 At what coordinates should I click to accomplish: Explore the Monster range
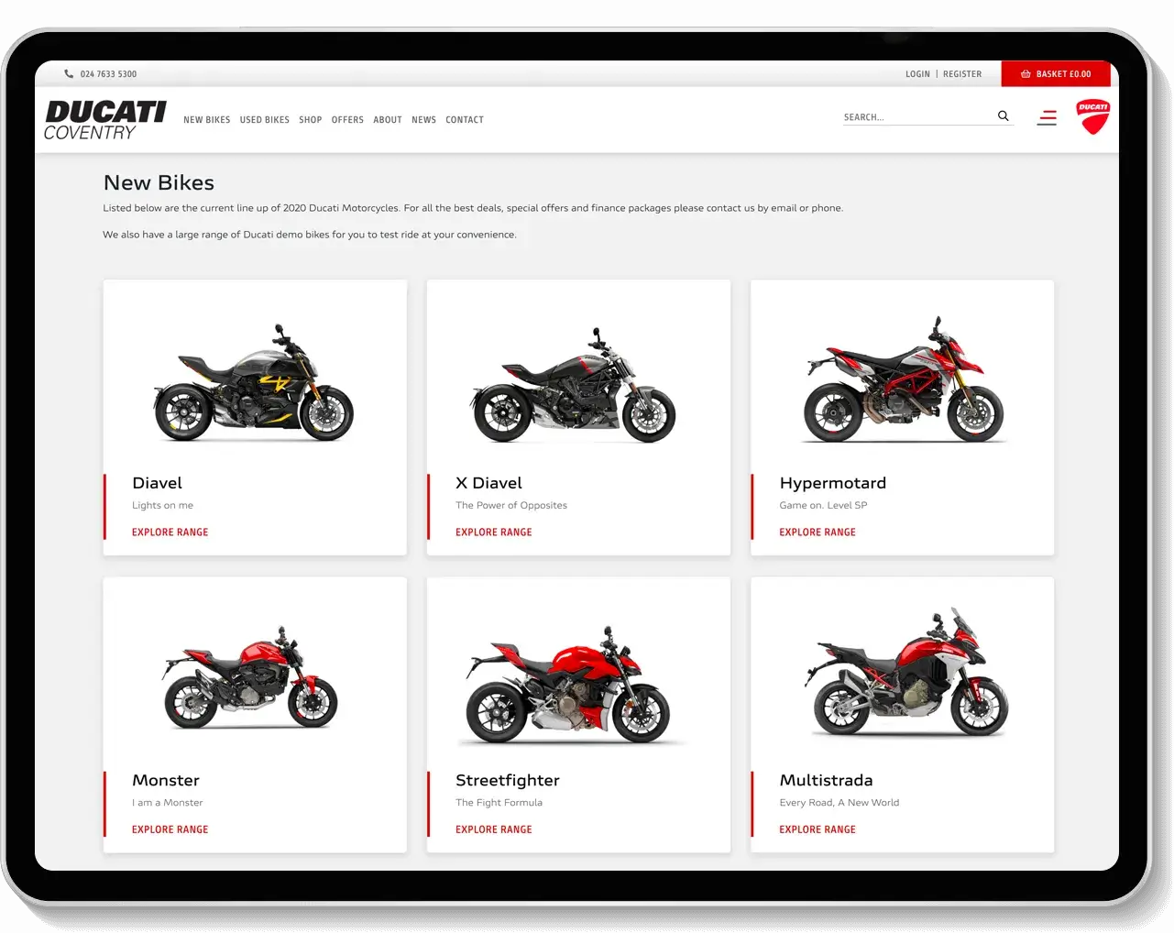pyautogui.click(x=170, y=829)
